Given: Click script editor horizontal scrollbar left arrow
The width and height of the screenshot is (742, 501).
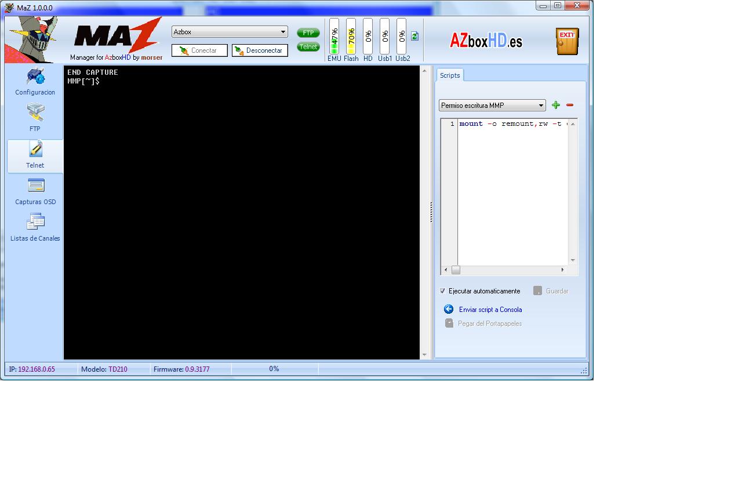Looking at the screenshot, I should click(x=446, y=270).
